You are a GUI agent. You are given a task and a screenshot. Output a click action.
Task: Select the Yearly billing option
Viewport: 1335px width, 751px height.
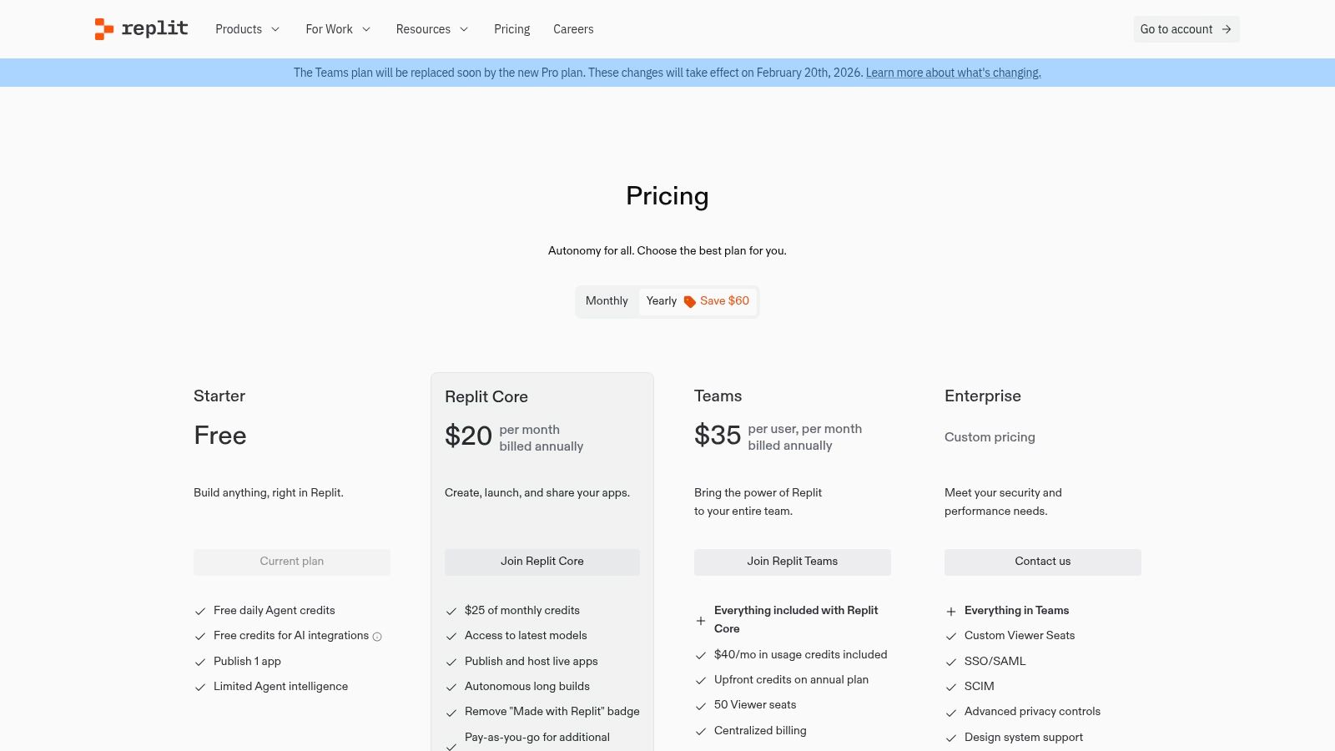point(662,301)
